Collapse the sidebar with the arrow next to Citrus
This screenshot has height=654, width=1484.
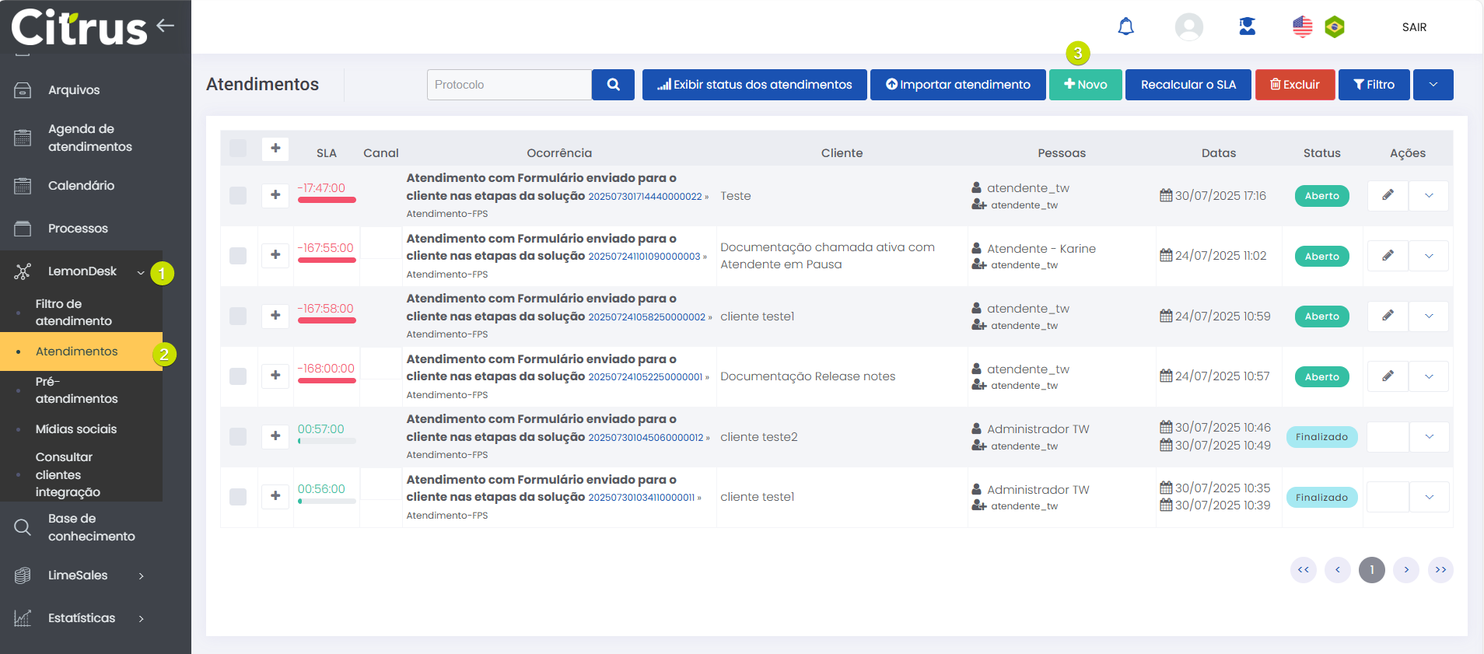coord(165,26)
